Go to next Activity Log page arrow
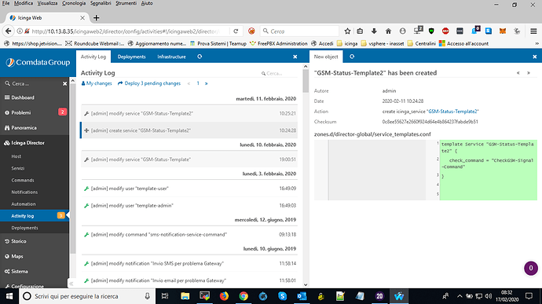The height and width of the screenshot is (304, 542). coord(207,83)
